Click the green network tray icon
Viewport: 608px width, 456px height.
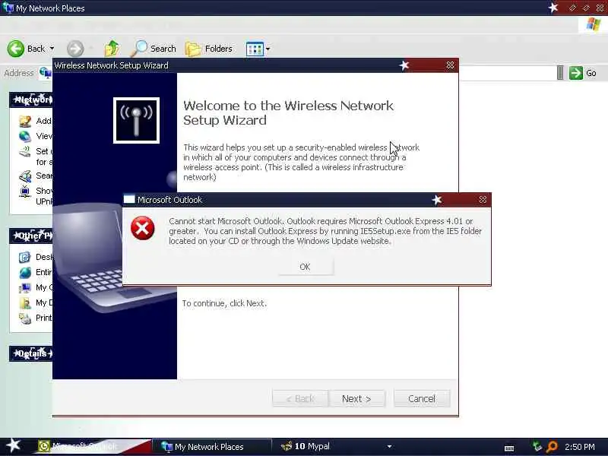537,447
